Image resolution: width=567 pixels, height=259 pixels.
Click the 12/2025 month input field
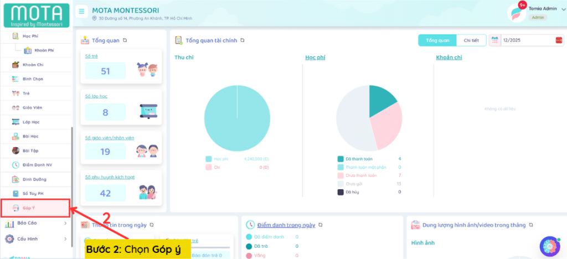pyautogui.click(x=526, y=40)
